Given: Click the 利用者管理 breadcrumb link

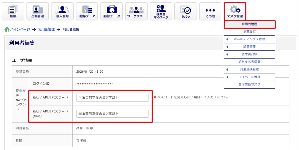Looking at the screenshot, I should 46,29.
